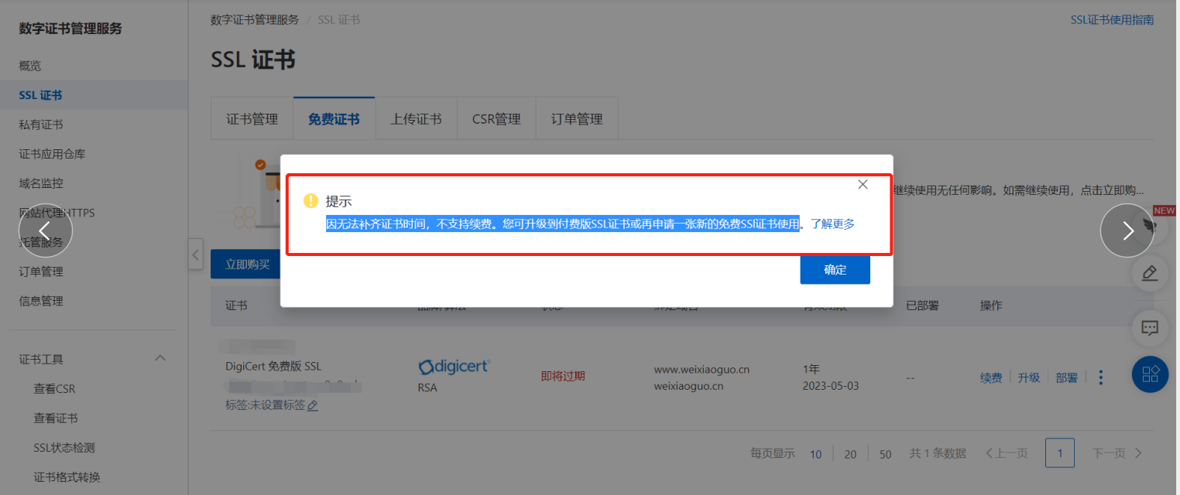Open SSL证书使用指南 link

[x=1112, y=20]
